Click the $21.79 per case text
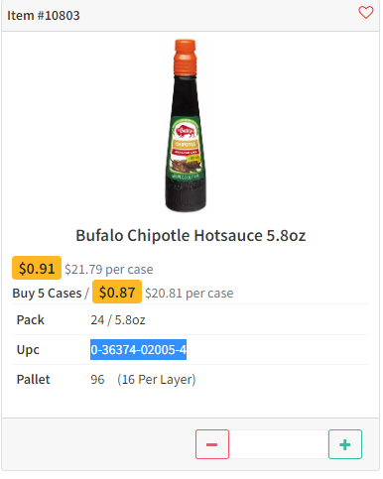Screen dimensions: 383x479 109,270
